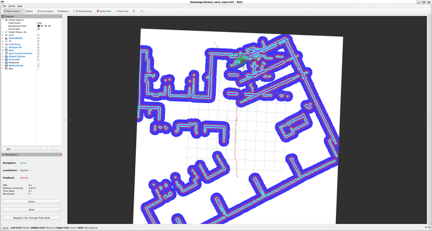Uncheck the MarkerArray display
The width and height of the screenshot is (432, 231).
point(38,65)
